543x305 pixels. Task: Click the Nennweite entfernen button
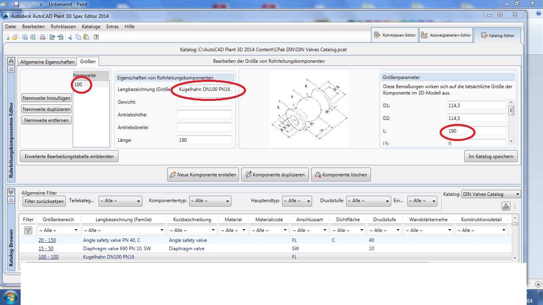click(x=47, y=120)
